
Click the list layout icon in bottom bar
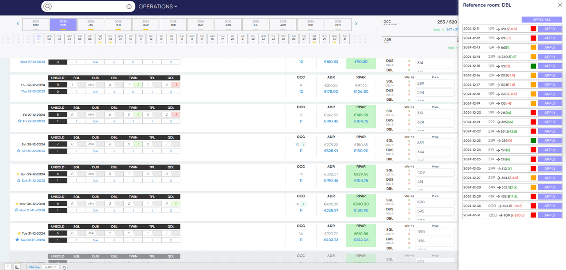(17, 267)
